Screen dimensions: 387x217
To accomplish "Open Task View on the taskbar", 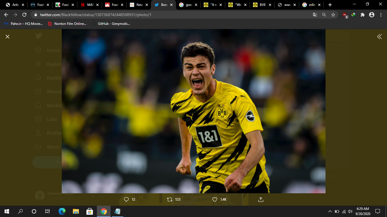I will (48, 211).
